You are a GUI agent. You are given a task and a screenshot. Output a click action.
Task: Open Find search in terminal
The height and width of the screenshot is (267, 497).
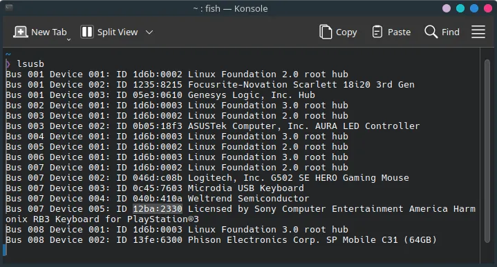tap(442, 32)
